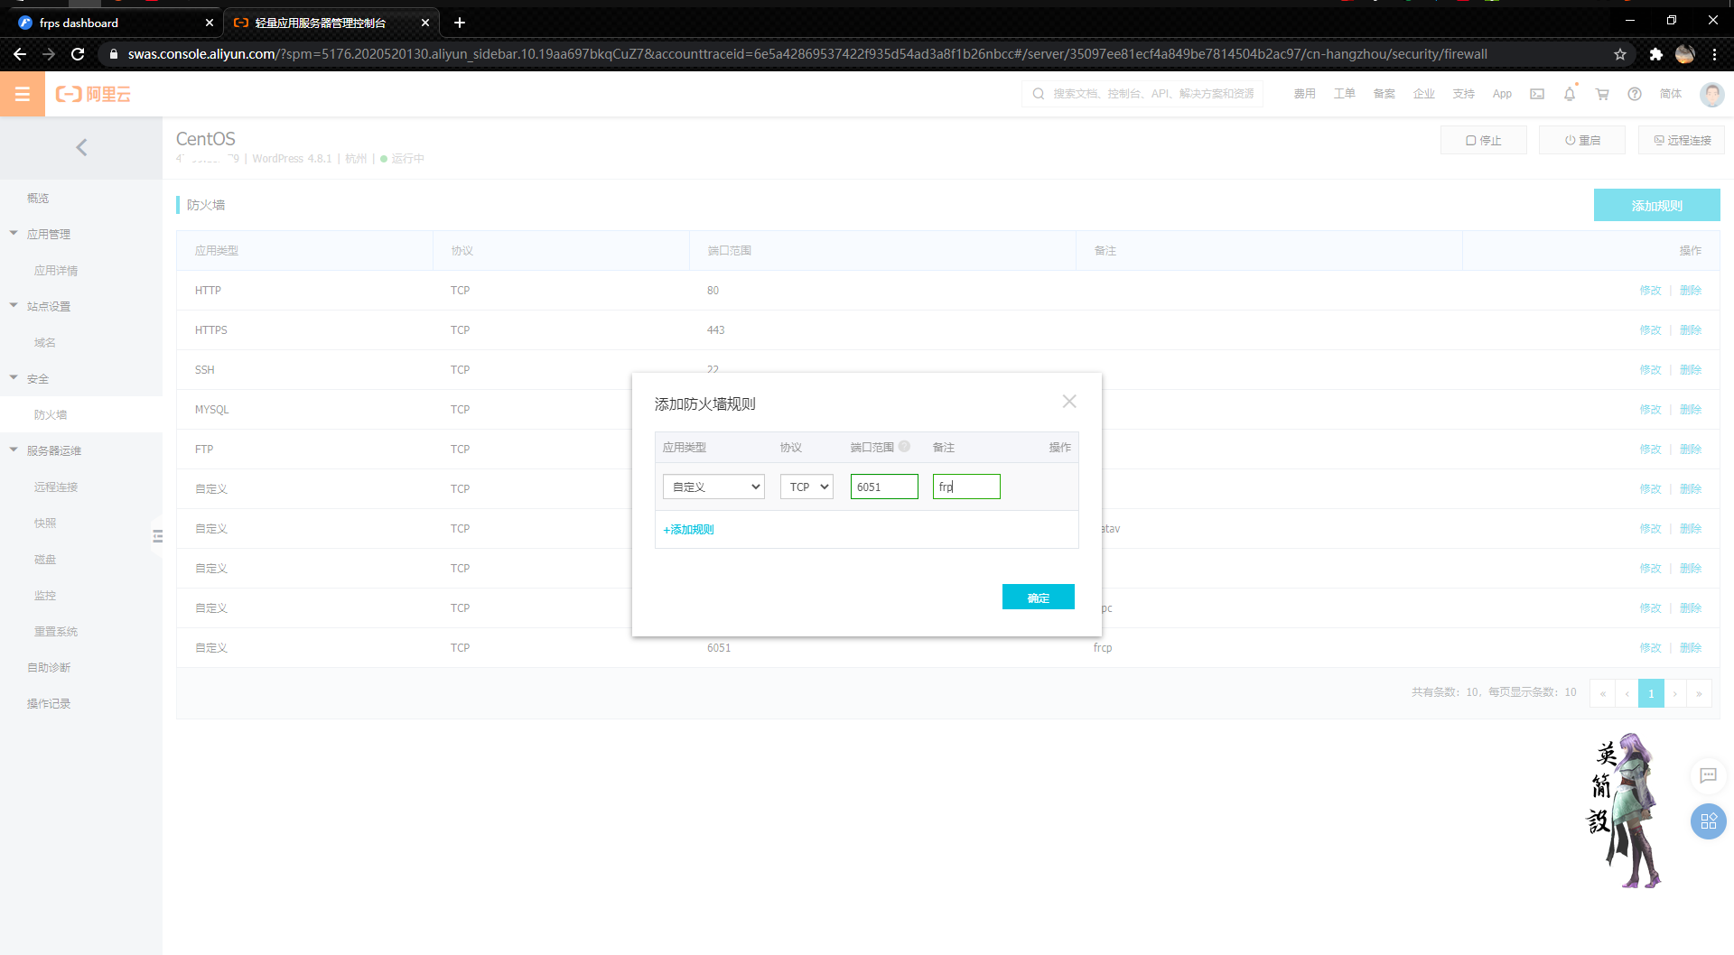This screenshot has width=1734, height=955.
Task: Select 快照 in the sidebar
Action: pyautogui.click(x=45, y=523)
